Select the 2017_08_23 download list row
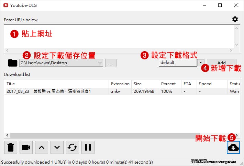244x166 pixels. pyautogui.click(x=122, y=91)
